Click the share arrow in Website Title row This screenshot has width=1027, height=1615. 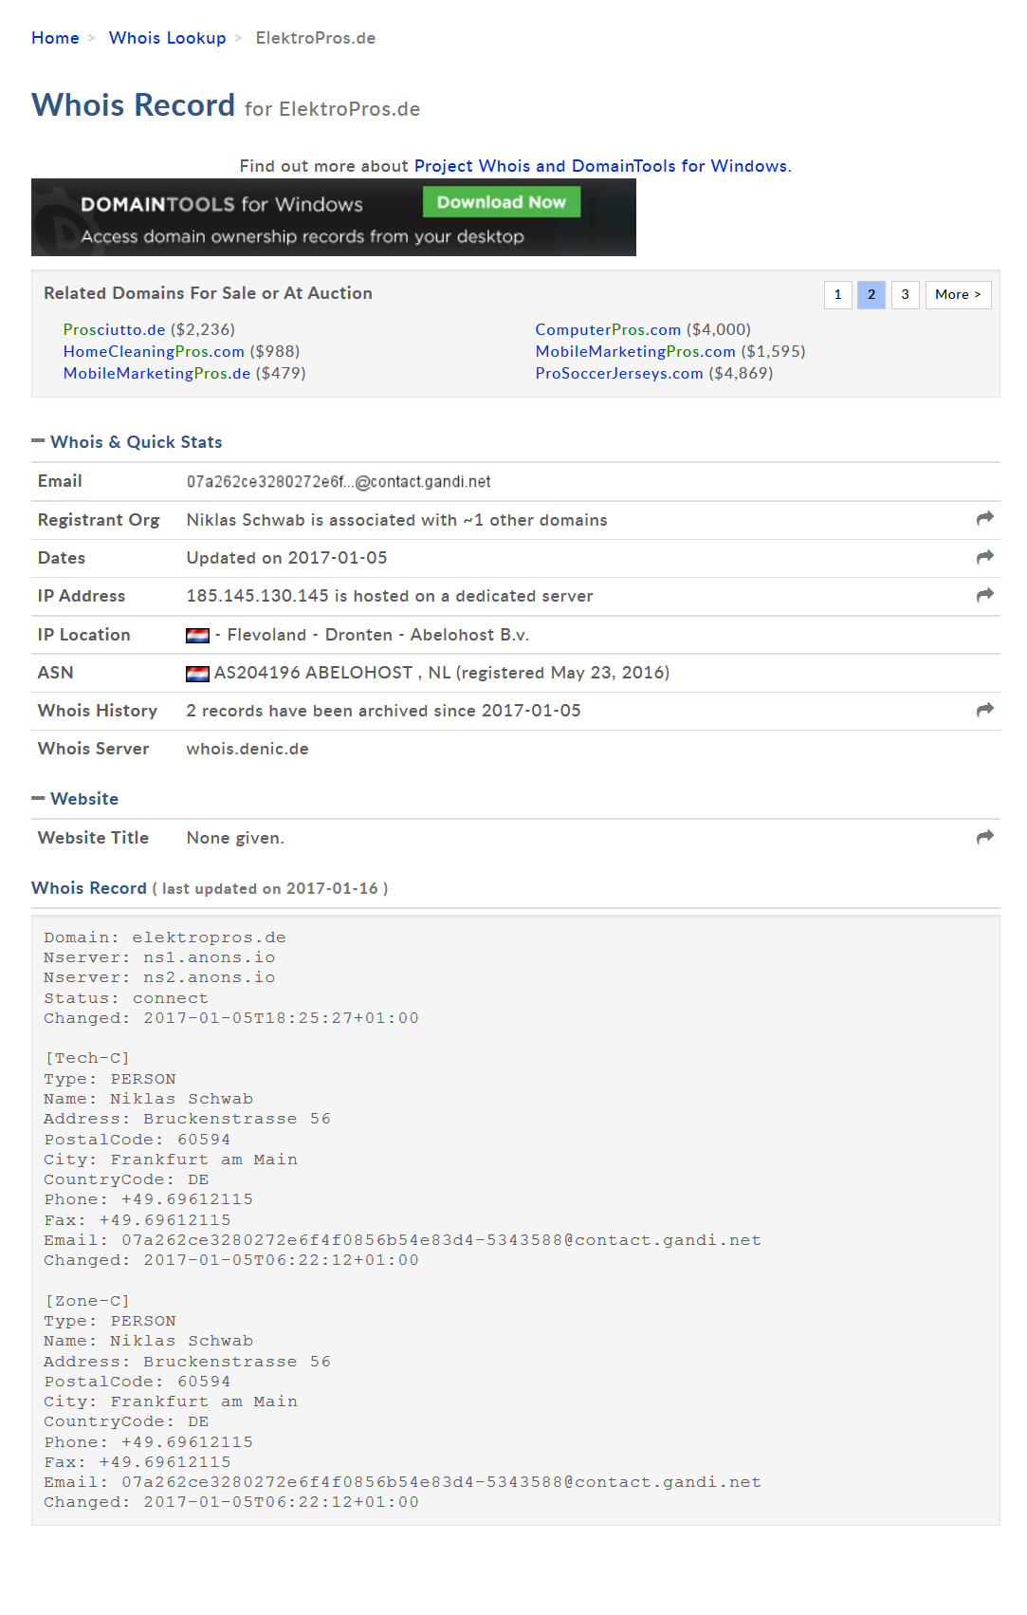pyautogui.click(x=984, y=837)
